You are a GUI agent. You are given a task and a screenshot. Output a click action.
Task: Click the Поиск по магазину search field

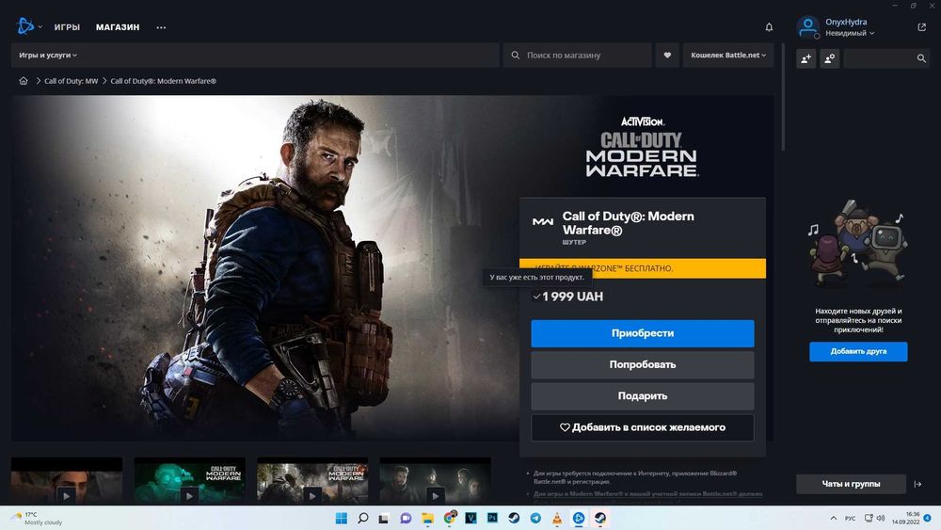tap(578, 56)
